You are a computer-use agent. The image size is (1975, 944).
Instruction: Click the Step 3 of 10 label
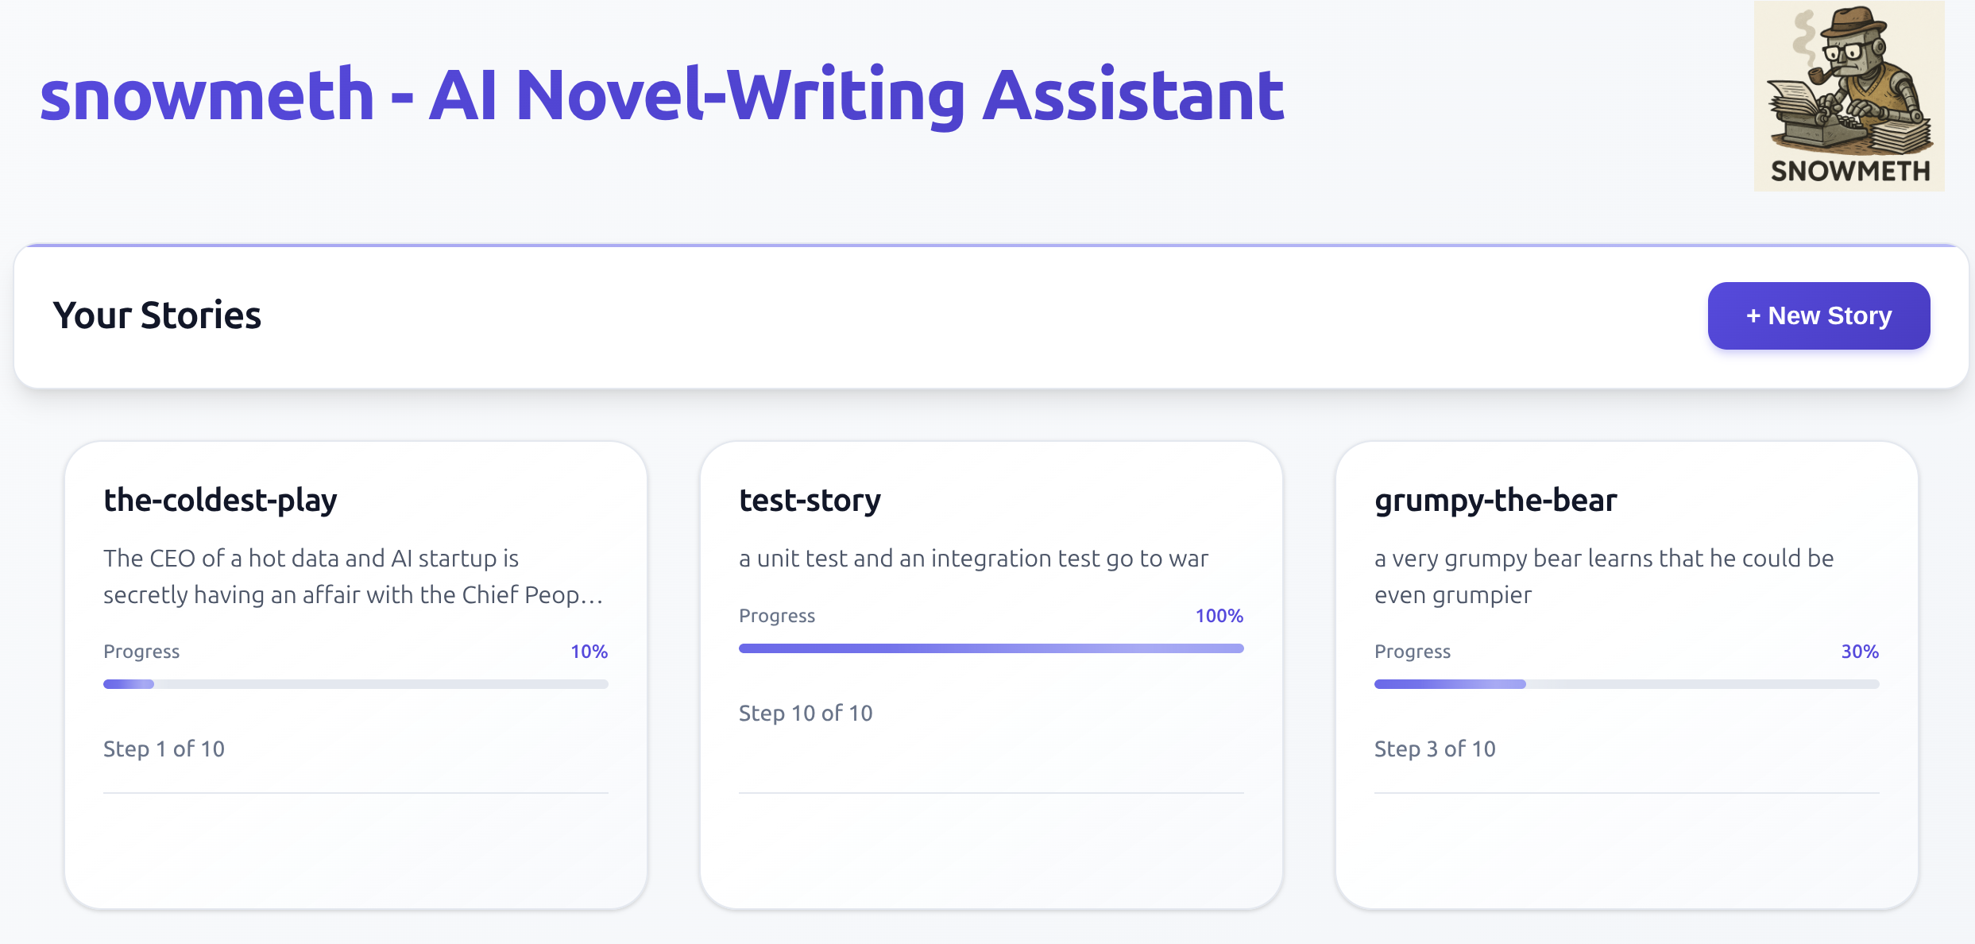point(1435,749)
